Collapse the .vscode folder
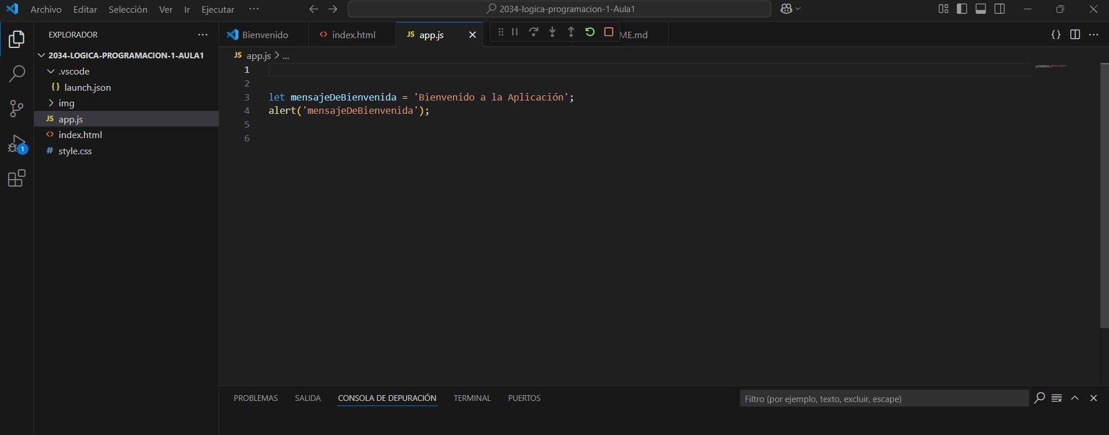The height and width of the screenshot is (435, 1109). (x=126, y=71)
